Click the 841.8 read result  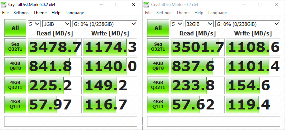(55, 66)
